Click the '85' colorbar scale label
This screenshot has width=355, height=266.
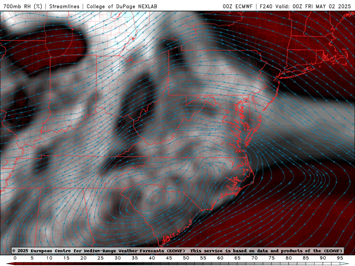click(x=306, y=258)
